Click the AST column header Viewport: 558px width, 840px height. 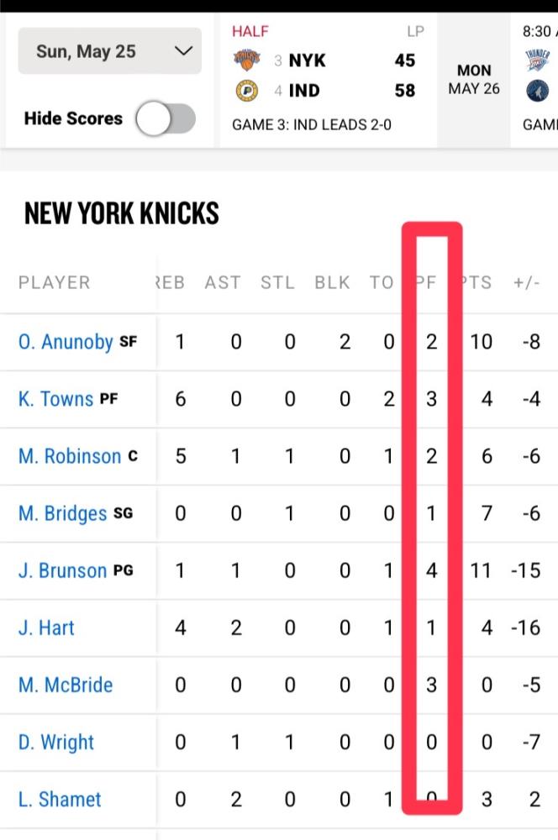pyautogui.click(x=223, y=282)
